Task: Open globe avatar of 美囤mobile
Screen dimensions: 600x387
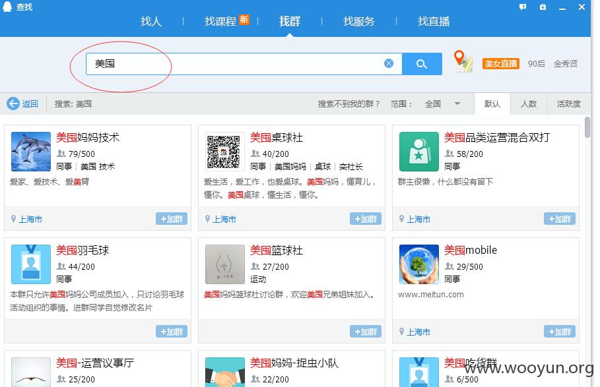Action: pyautogui.click(x=419, y=264)
